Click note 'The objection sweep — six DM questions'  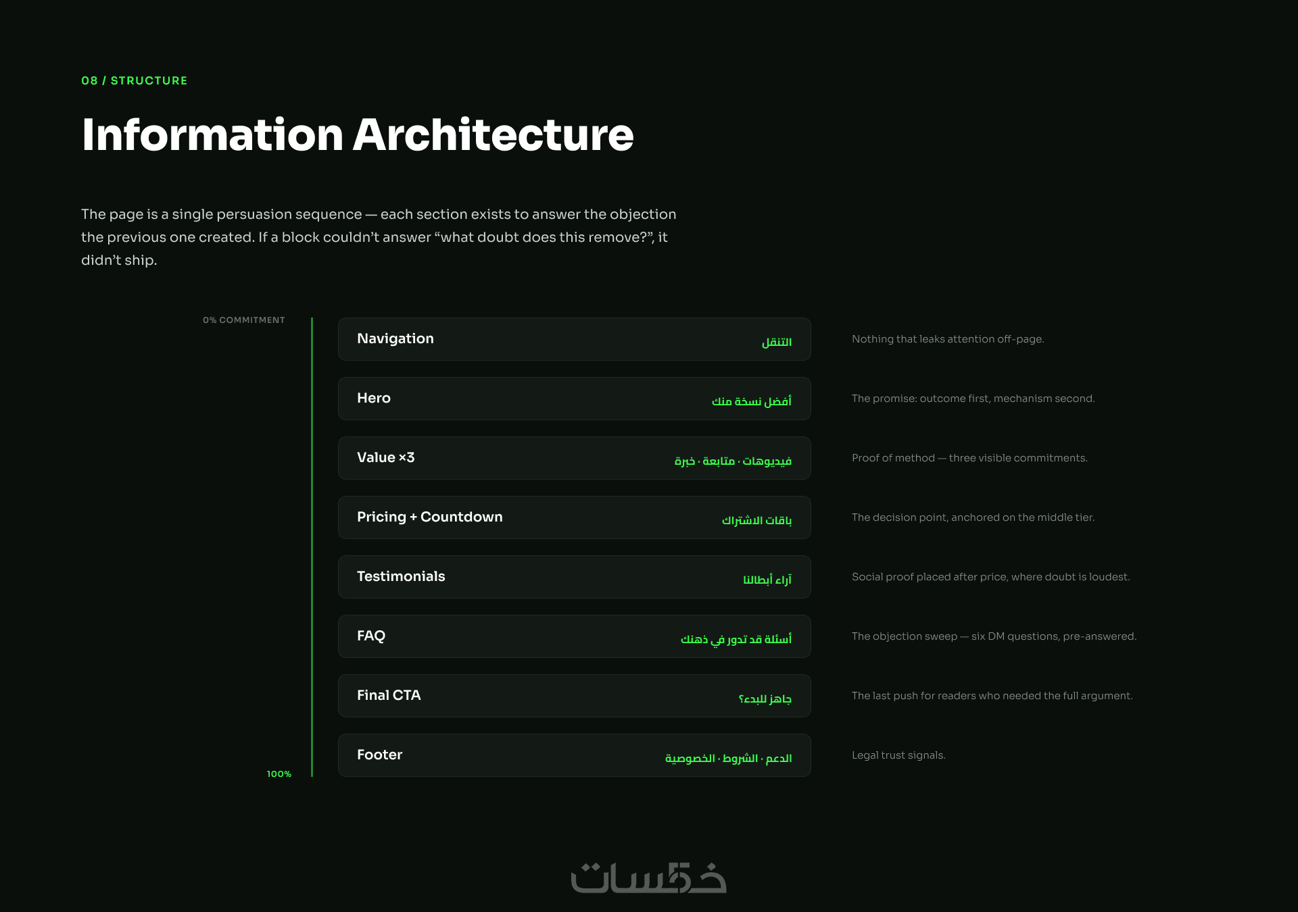click(994, 636)
